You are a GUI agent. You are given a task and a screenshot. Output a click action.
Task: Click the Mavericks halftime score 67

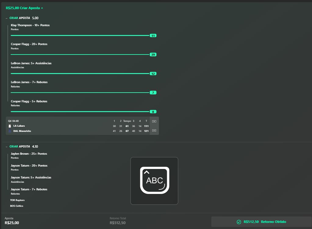[127, 131]
